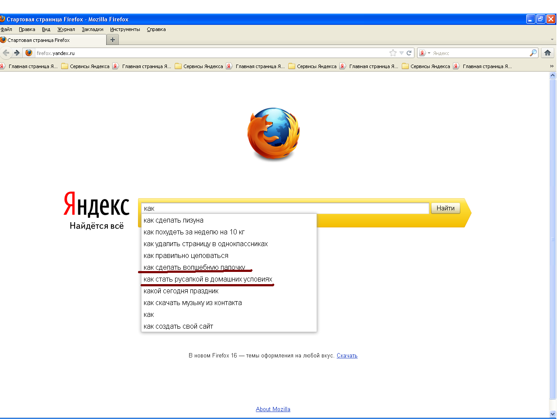Open the Справка menu

pos(156,29)
